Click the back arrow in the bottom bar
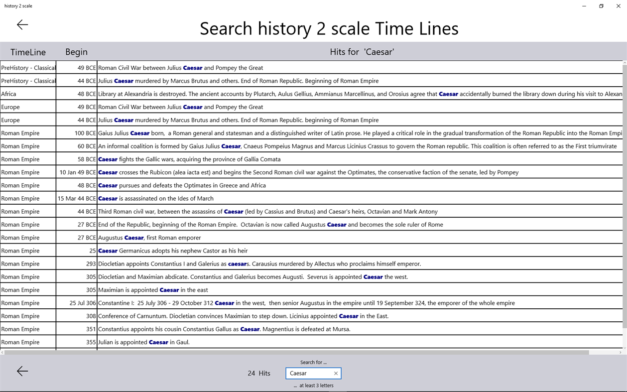 [22, 371]
